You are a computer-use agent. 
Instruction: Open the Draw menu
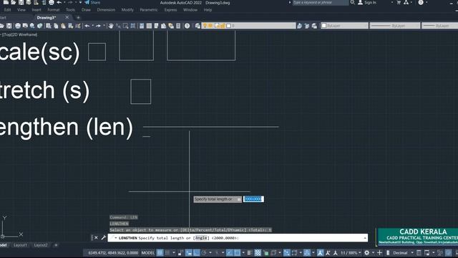tap(86, 9)
